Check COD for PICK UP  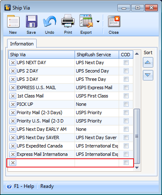[126, 104]
